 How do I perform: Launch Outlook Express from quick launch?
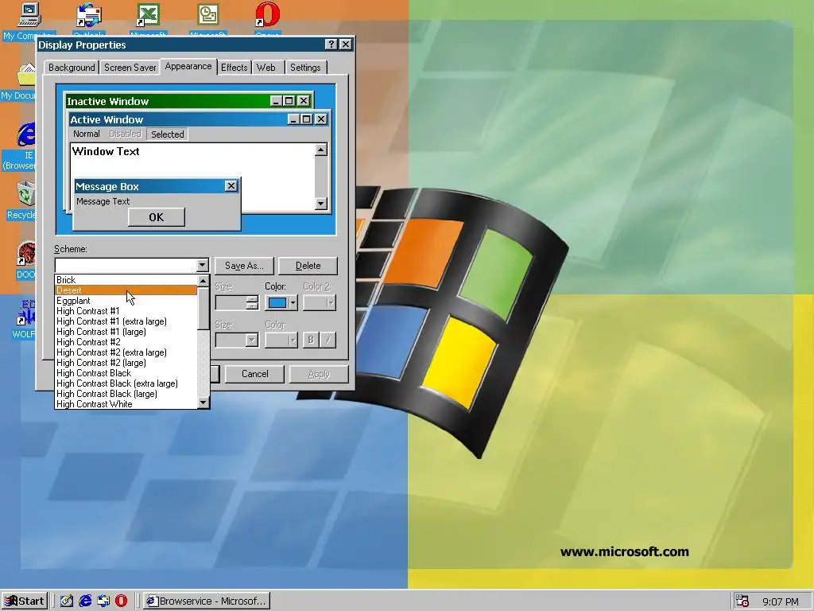(103, 601)
